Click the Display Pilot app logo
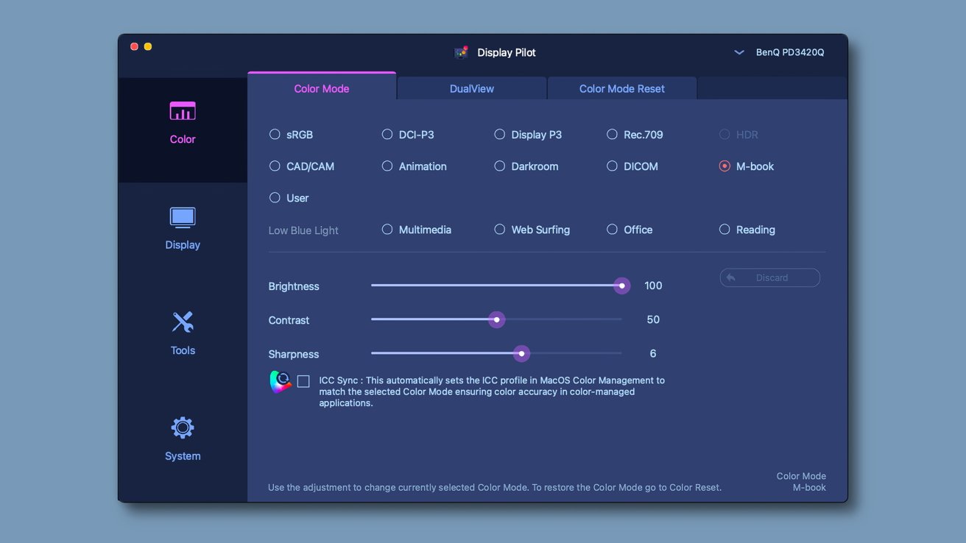This screenshot has height=543, width=966. (x=462, y=52)
